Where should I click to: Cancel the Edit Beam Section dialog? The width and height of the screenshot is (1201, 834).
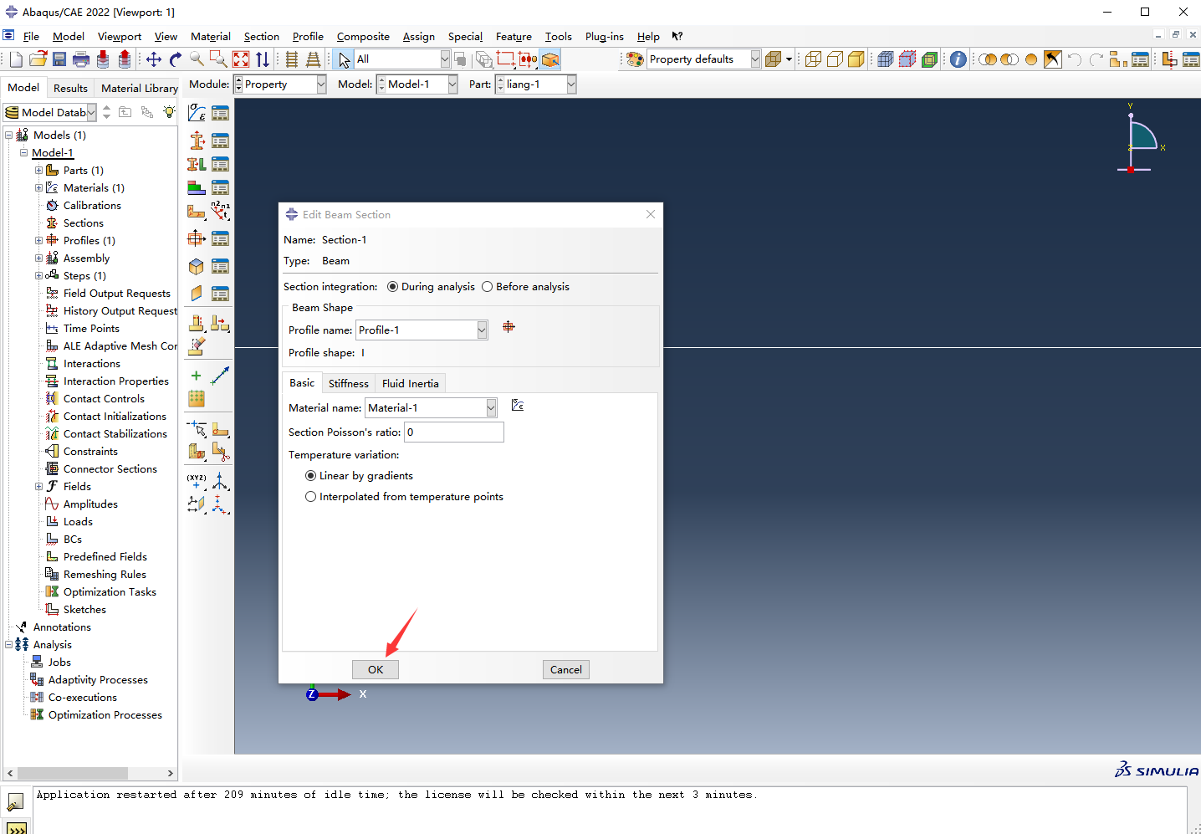click(565, 670)
